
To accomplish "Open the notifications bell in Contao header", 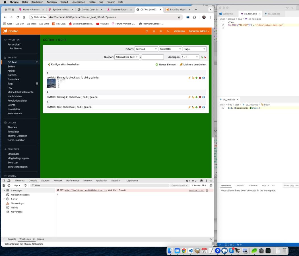I will click(x=161, y=31).
